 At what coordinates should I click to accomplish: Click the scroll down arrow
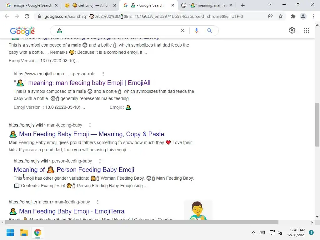(317, 217)
